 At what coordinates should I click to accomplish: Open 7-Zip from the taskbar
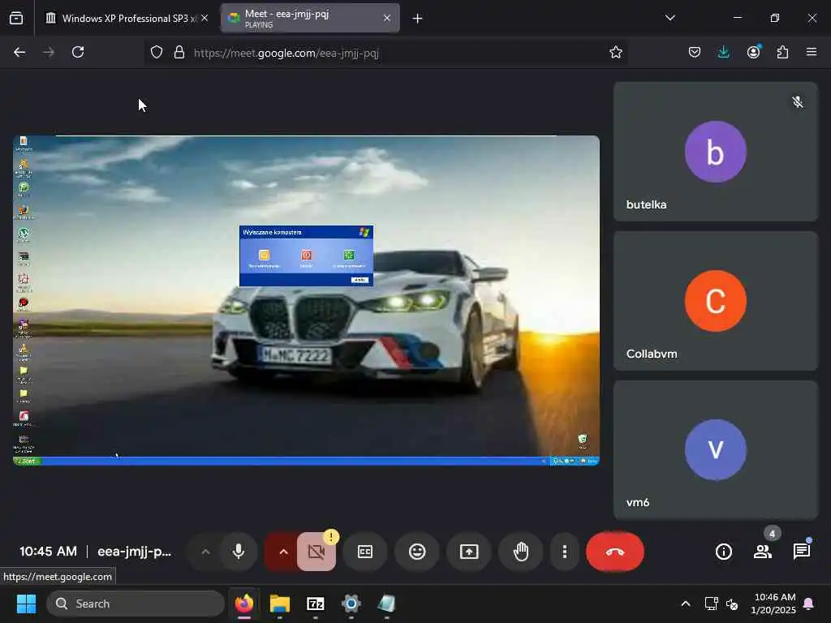tap(316, 604)
